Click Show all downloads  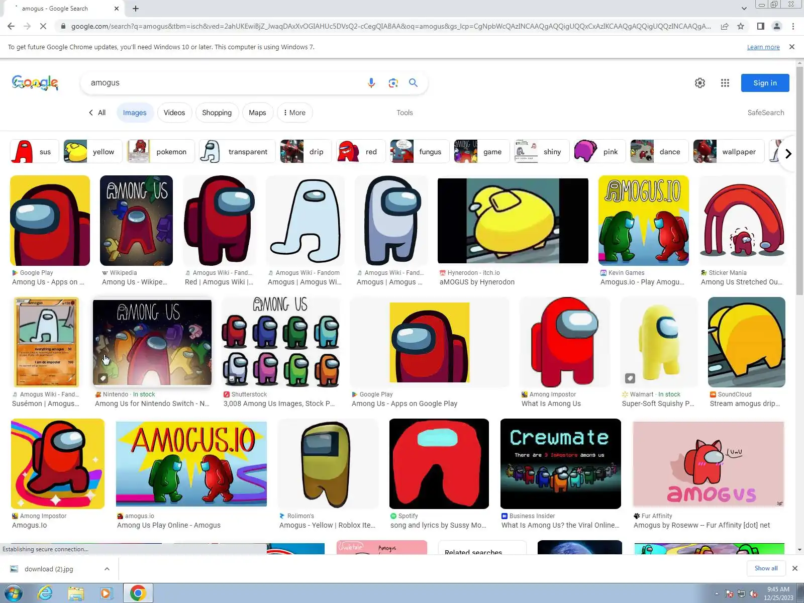[x=766, y=568]
